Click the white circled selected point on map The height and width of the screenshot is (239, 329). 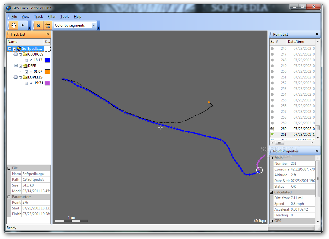pos(260,170)
